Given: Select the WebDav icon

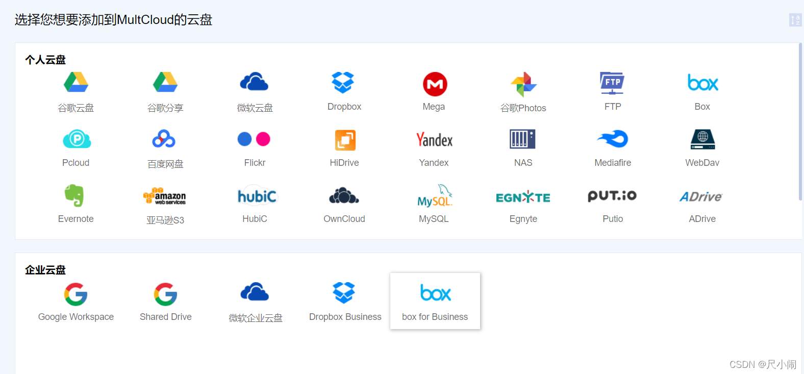Looking at the screenshot, I should coord(703,139).
